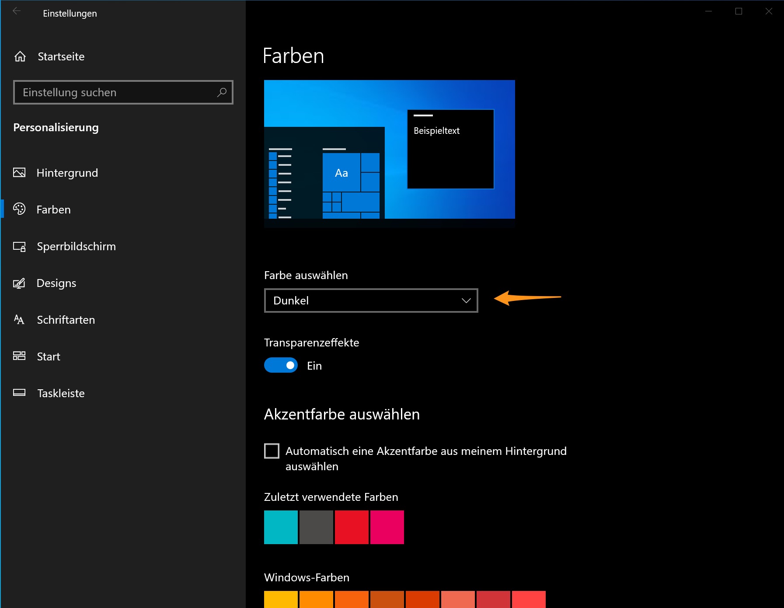
Task: Click the Sperrbildschirm lock screen icon
Action: pyautogui.click(x=19, y=247)
